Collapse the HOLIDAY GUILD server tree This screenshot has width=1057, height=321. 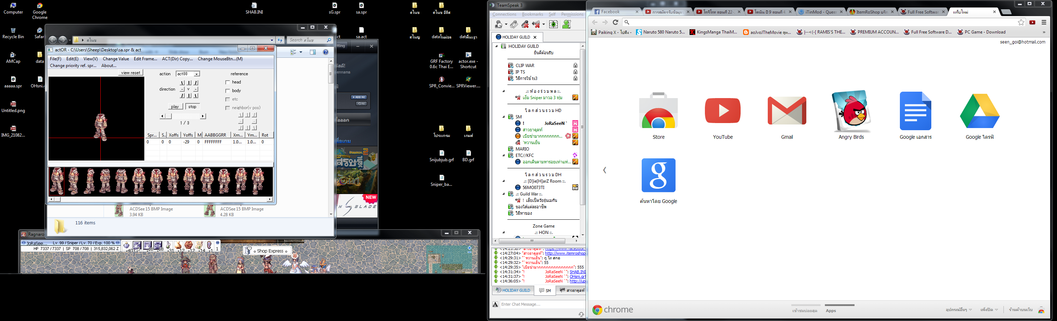(496, 46)
